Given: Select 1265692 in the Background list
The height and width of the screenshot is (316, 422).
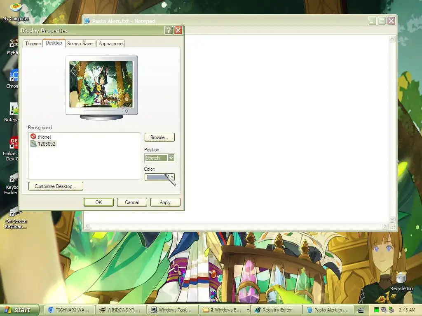Looking at the screenshot, I should (47, 144).
